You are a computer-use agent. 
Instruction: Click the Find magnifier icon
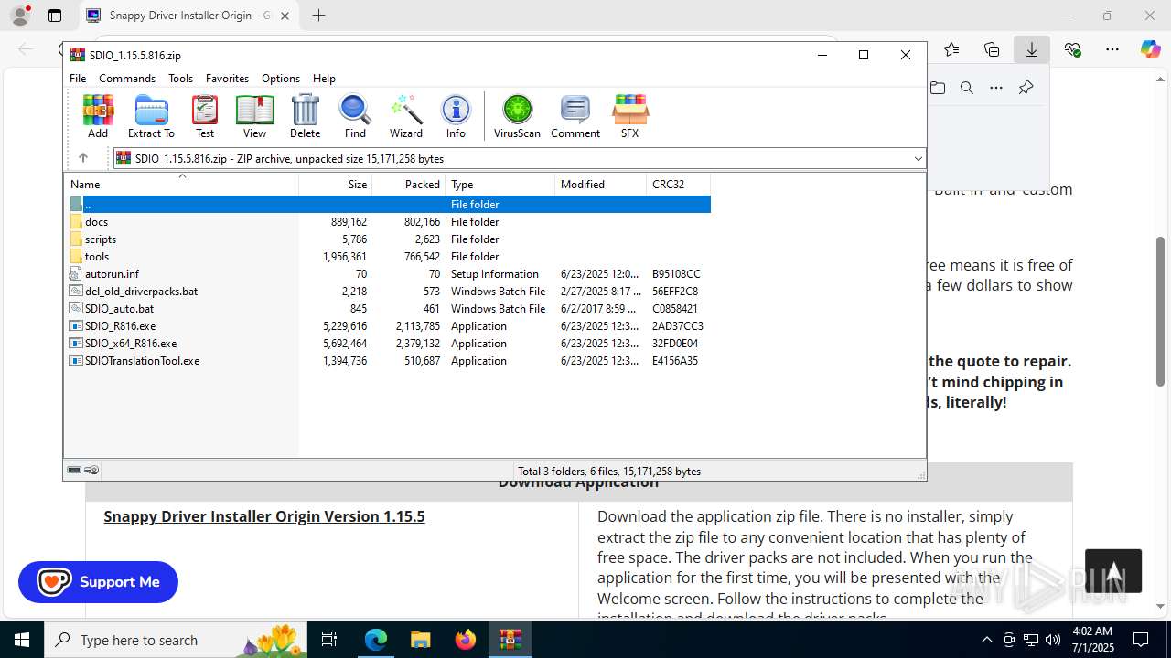point(355,116)
